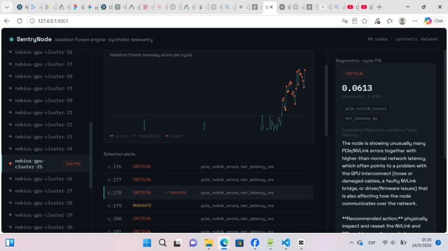Click the center panel scrollbar
This screenshot has width=448, height=251.
tap(326, 100)
